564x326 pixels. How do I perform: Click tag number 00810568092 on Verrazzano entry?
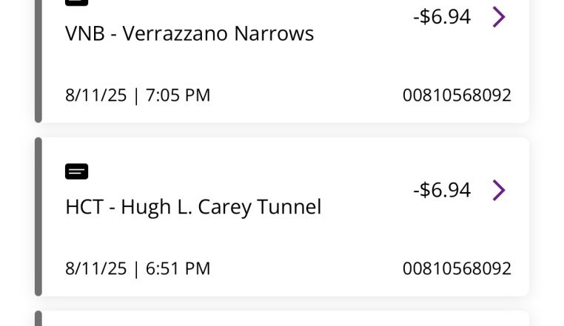[x=457, y=95]
